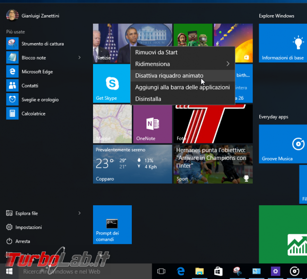Click the Più usate heading

16,32
